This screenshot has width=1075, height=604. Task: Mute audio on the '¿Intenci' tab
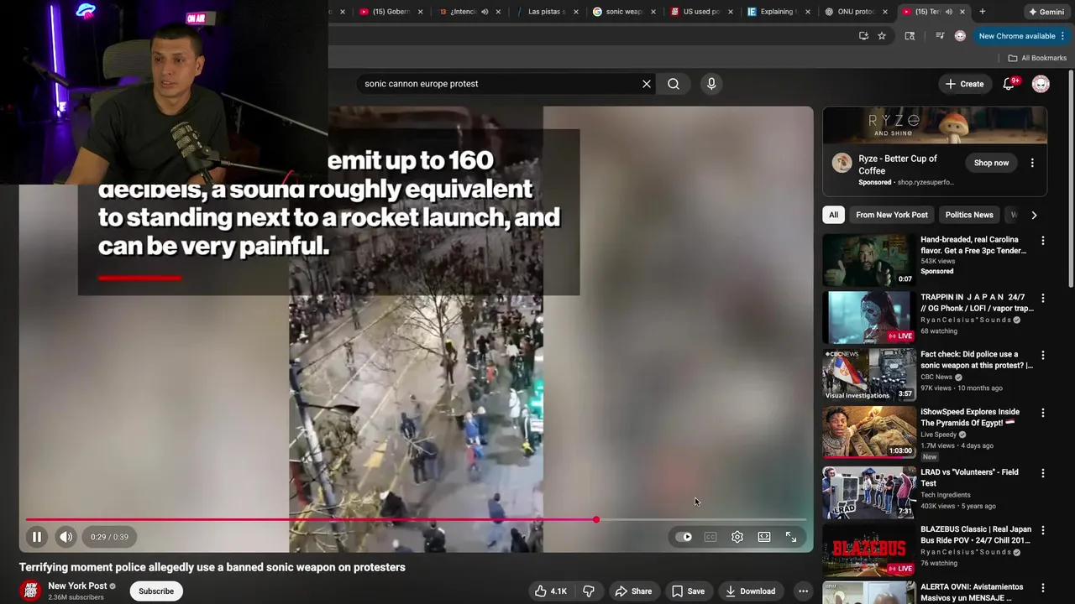click(x=485, y=12)
